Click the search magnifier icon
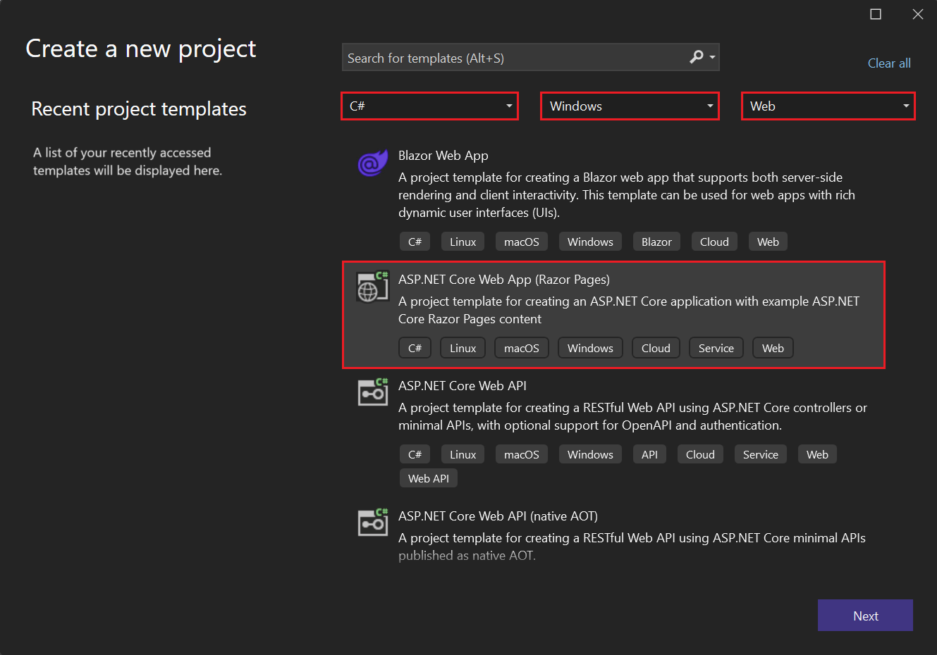The height and width of the screenshot is (655, 937). pyautogui.click(x=697, y=57)
